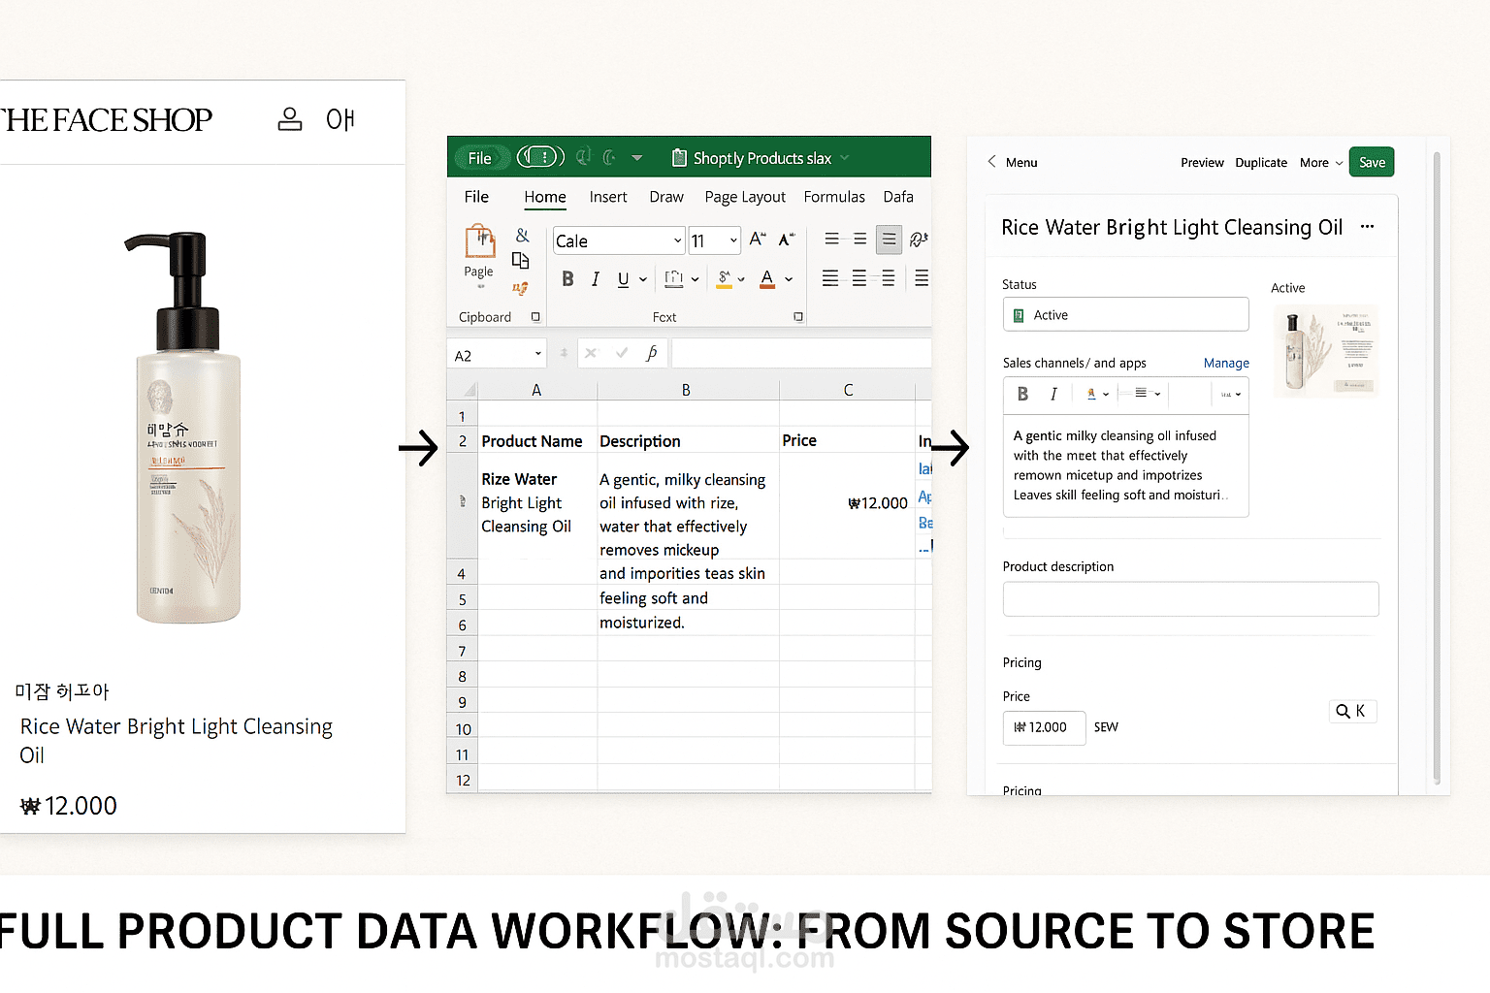Switch to the Formulas ribbon tab
The image size is (1490, 993).
pyautogui.click(x=834, y=197)
